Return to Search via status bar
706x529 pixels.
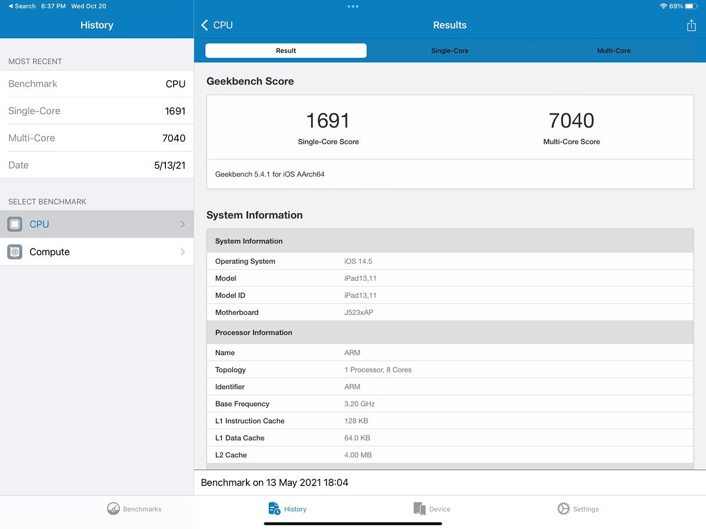click(22, 6)
